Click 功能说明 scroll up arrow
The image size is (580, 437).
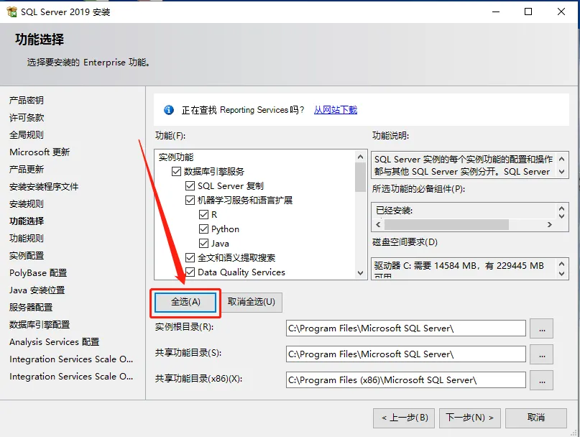(x=561, y=159)
